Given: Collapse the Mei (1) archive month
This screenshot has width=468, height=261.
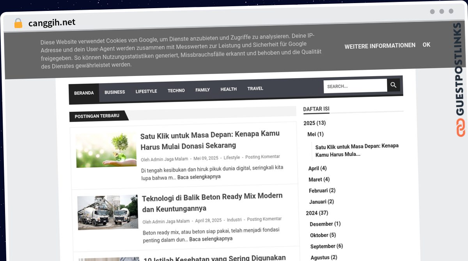Looking at the screenshot, I should click(x=316, y=134).
